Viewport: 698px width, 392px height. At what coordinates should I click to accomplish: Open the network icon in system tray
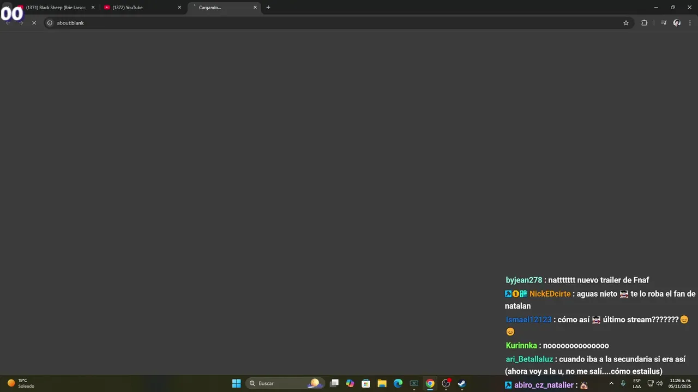pyautogui.click(x=651, y=383)
